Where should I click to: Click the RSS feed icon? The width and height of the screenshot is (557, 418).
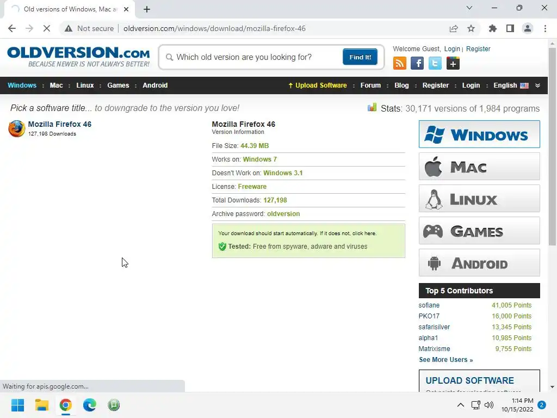tap(400, 64)
